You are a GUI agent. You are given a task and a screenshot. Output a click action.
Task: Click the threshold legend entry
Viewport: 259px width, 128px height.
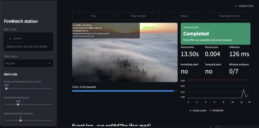point(216,110)
